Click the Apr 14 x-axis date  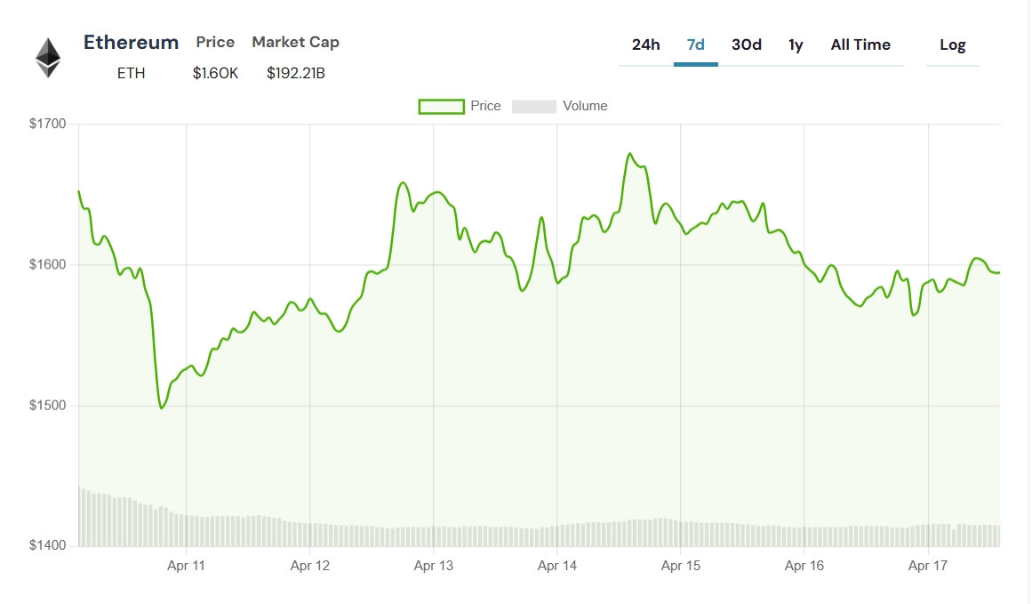click(x=556, y=566)
